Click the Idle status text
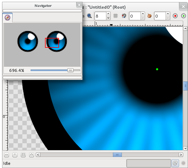This screenshot has height=168, width=188. click(x=7, y=163)
